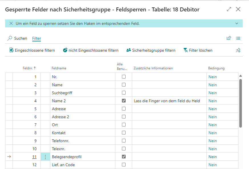Click the Filter löschen action

[x=198, y=50]
